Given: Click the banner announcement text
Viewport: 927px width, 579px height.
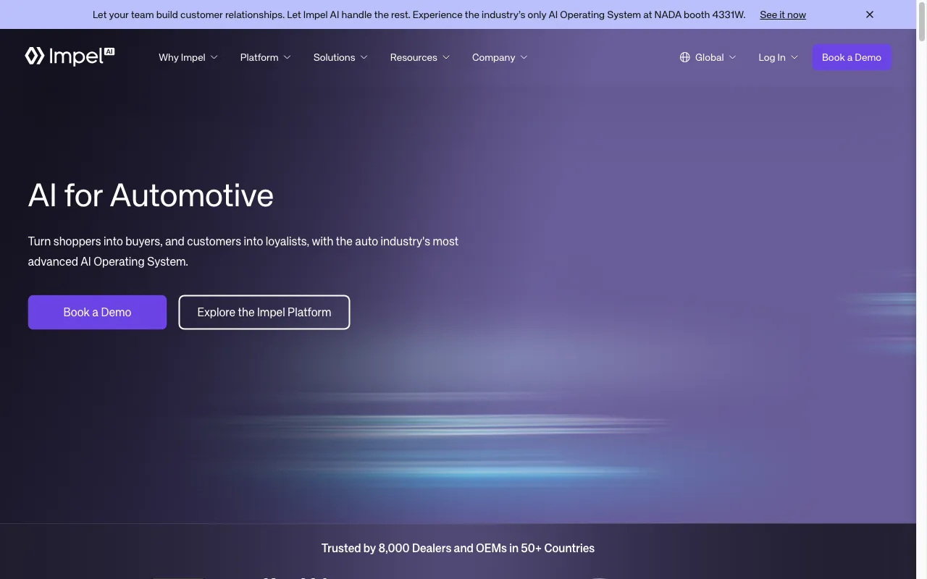Looking at the screenshot, I should click(419, 14).
